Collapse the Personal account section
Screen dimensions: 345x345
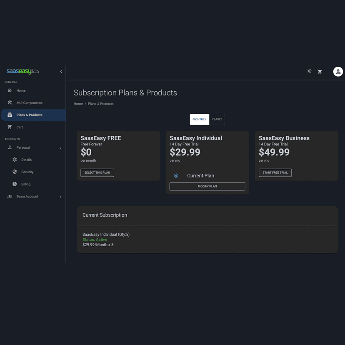(x=60, y=148)
